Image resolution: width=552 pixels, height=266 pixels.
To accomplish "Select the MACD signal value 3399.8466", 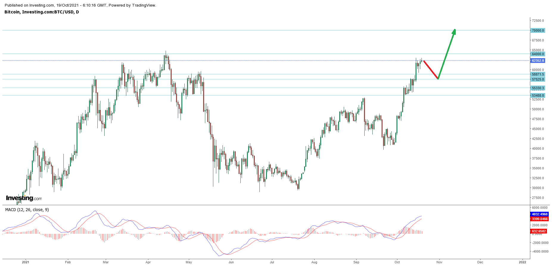I will pyautogui.click(x=539, y=219).
